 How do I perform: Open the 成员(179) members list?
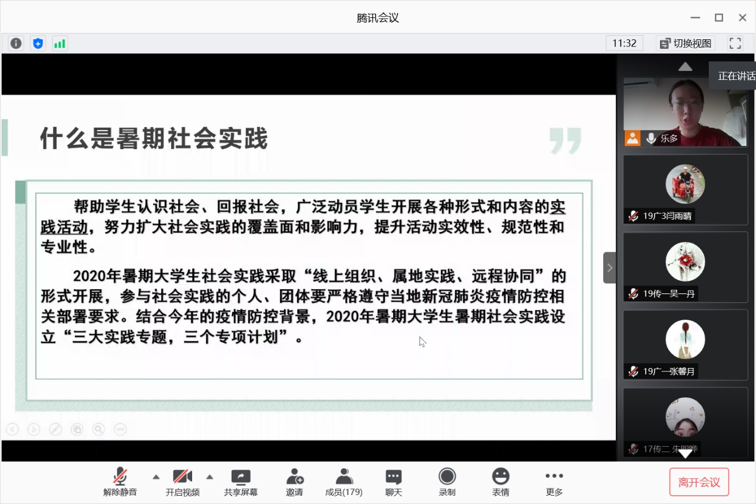tap(344, 482)
